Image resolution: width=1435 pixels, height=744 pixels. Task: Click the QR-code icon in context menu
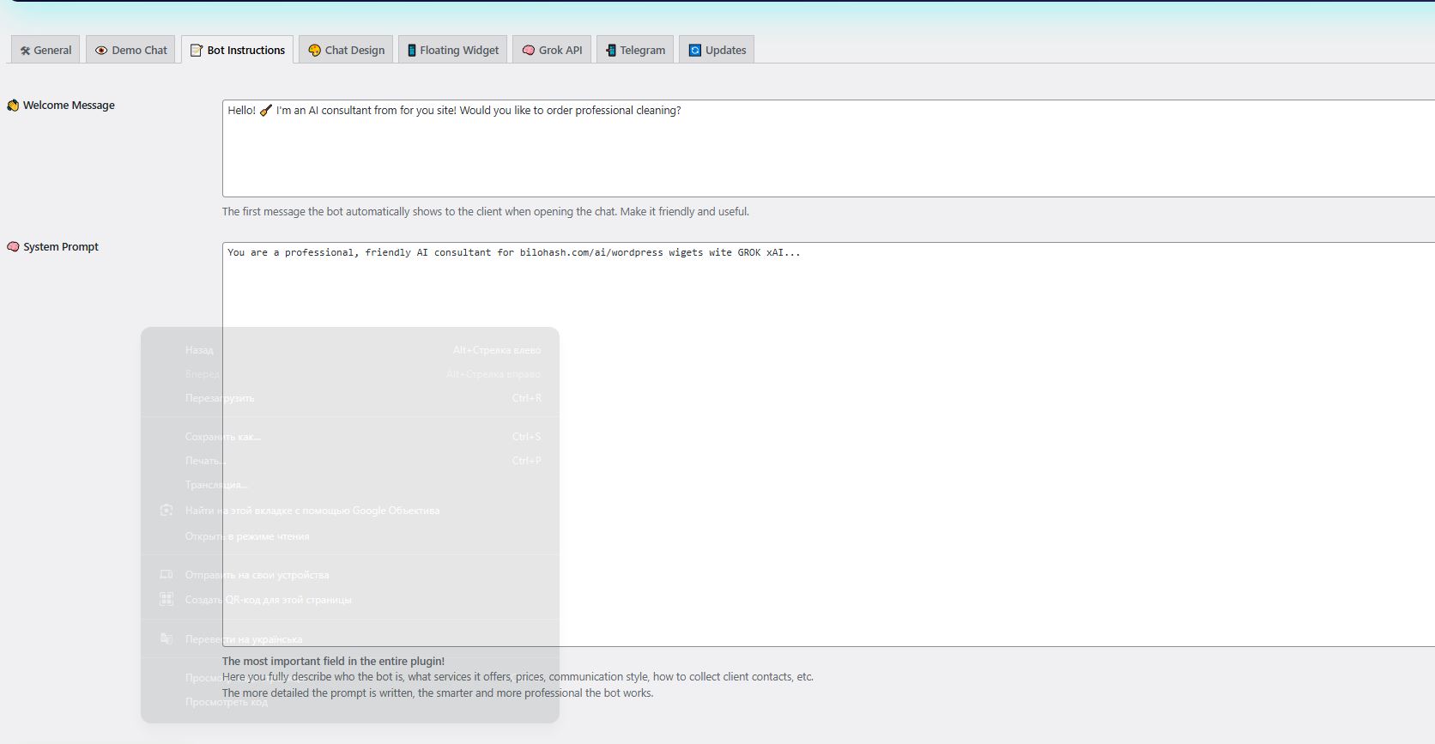pos(167,600)
